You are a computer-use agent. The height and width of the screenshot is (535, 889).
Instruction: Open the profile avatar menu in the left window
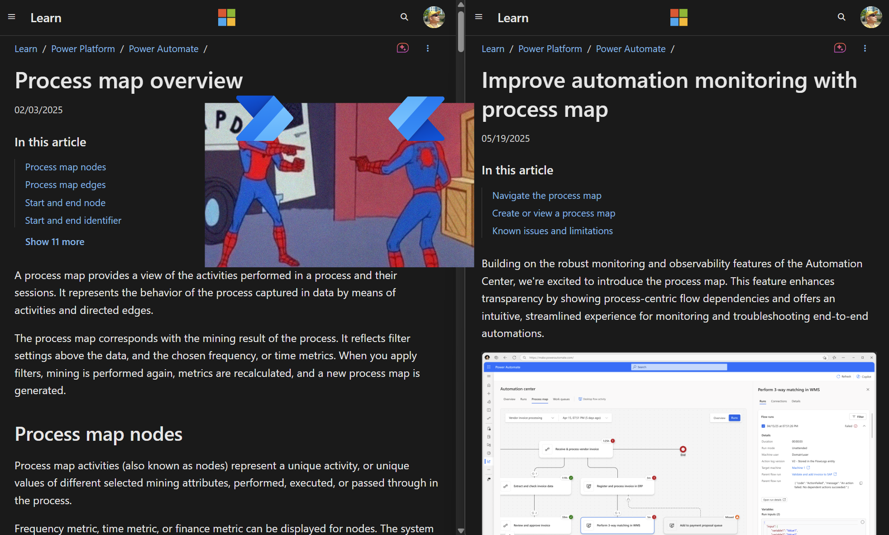434,17
